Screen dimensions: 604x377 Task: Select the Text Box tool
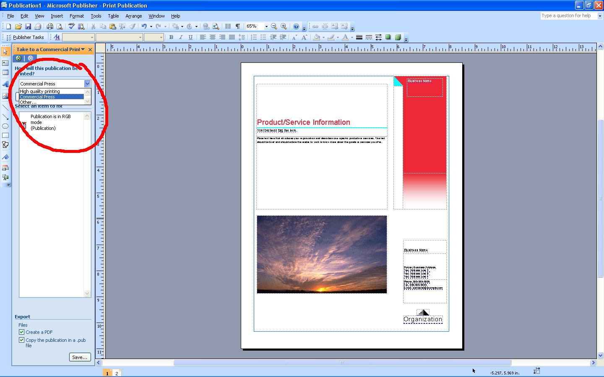coord(5,63)
